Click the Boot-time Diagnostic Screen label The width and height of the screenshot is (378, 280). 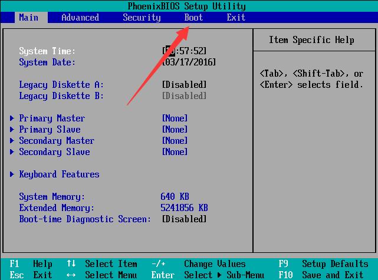(85, 219)
